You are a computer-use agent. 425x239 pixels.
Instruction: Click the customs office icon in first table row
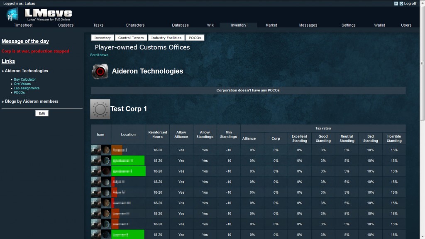(96, 150)
